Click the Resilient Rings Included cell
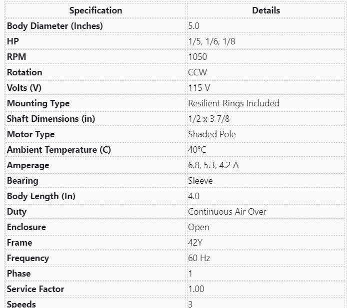Viewport: 347px width, 308px height. pos(233,103)
